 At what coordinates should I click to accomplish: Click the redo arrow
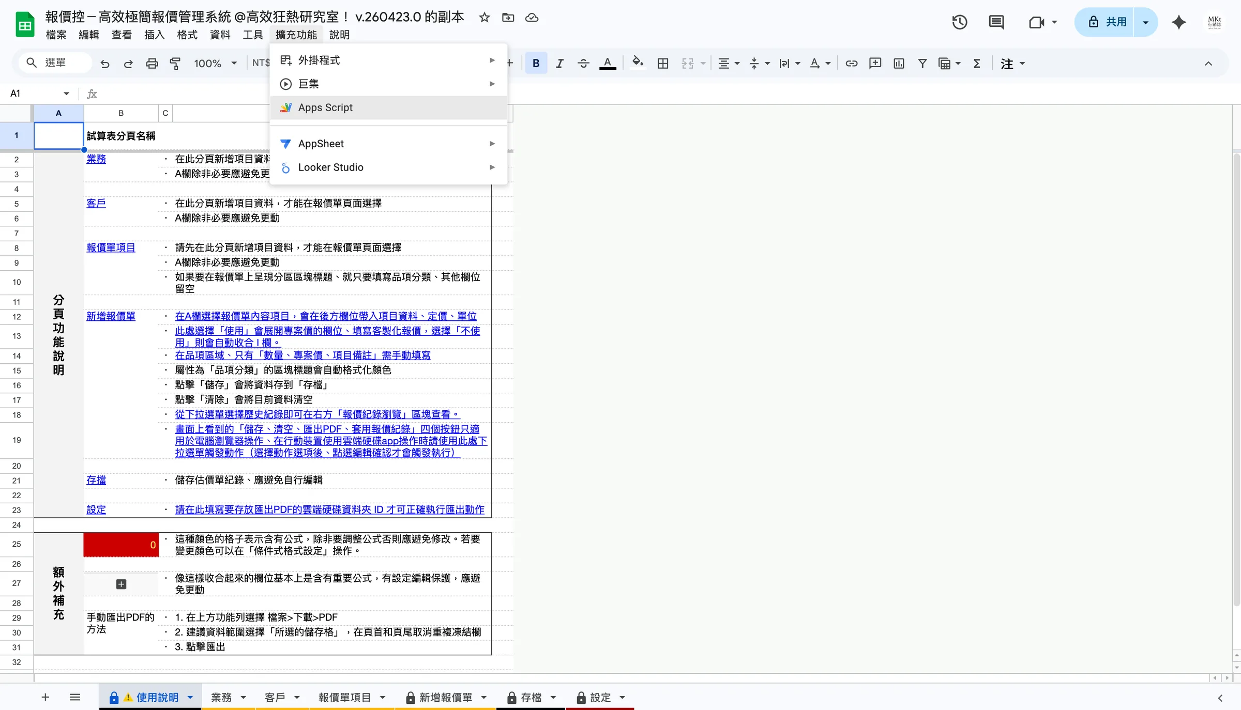coord(128,64)
